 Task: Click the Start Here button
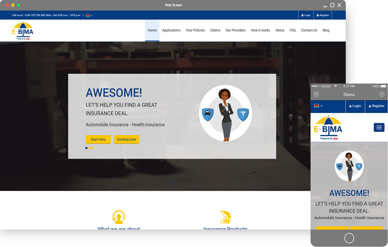tap(98, 139)
